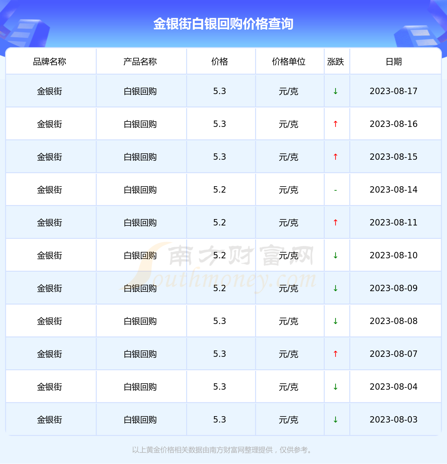Click 金银街 brand in the 2023-08-14 row
Viewport: 447px width, 464px height.
coord(49,190)
